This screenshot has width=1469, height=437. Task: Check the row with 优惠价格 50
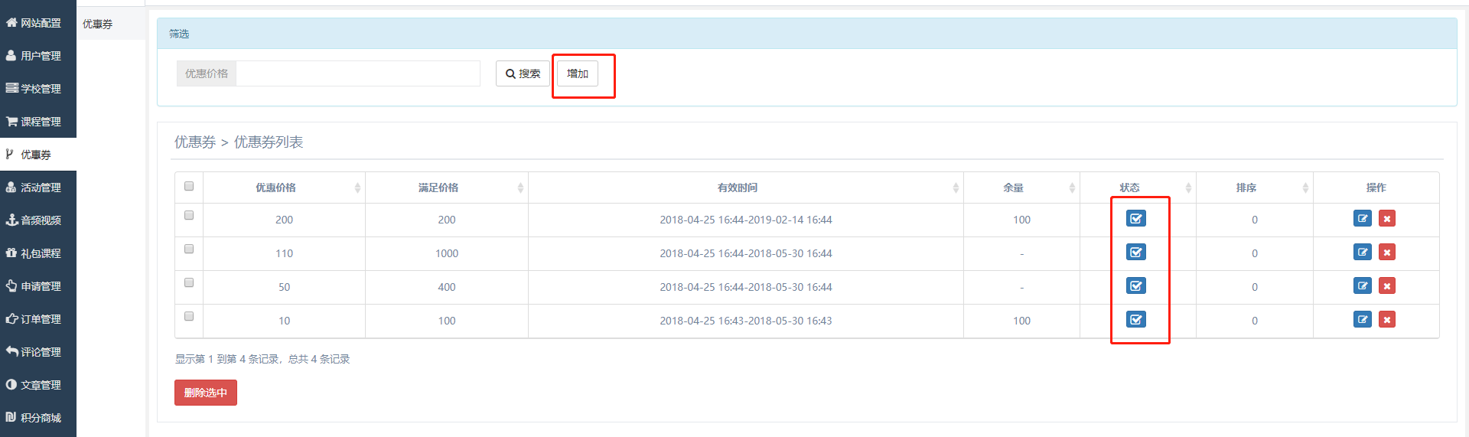189,282
